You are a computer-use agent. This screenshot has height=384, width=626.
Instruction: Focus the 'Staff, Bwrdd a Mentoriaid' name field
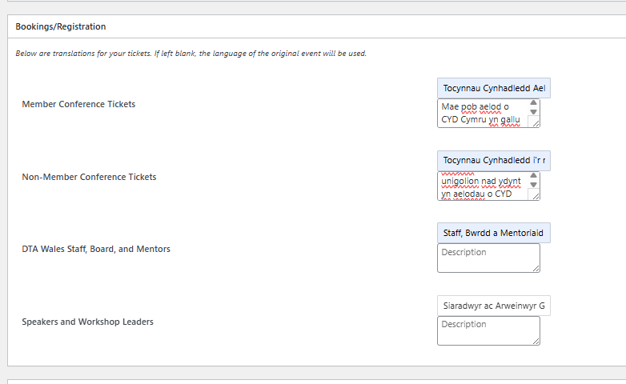(x=494, y=234)
